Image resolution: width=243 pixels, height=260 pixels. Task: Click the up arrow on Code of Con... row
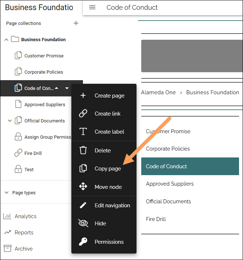click(56, 88)
